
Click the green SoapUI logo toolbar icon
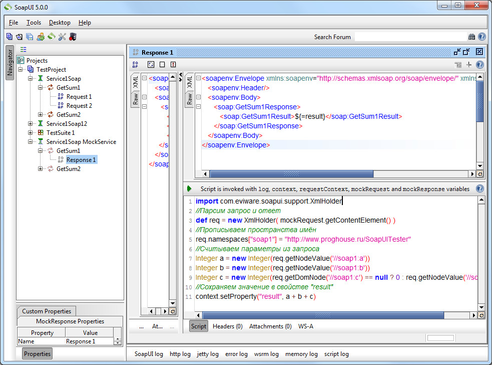click(51, 37)
